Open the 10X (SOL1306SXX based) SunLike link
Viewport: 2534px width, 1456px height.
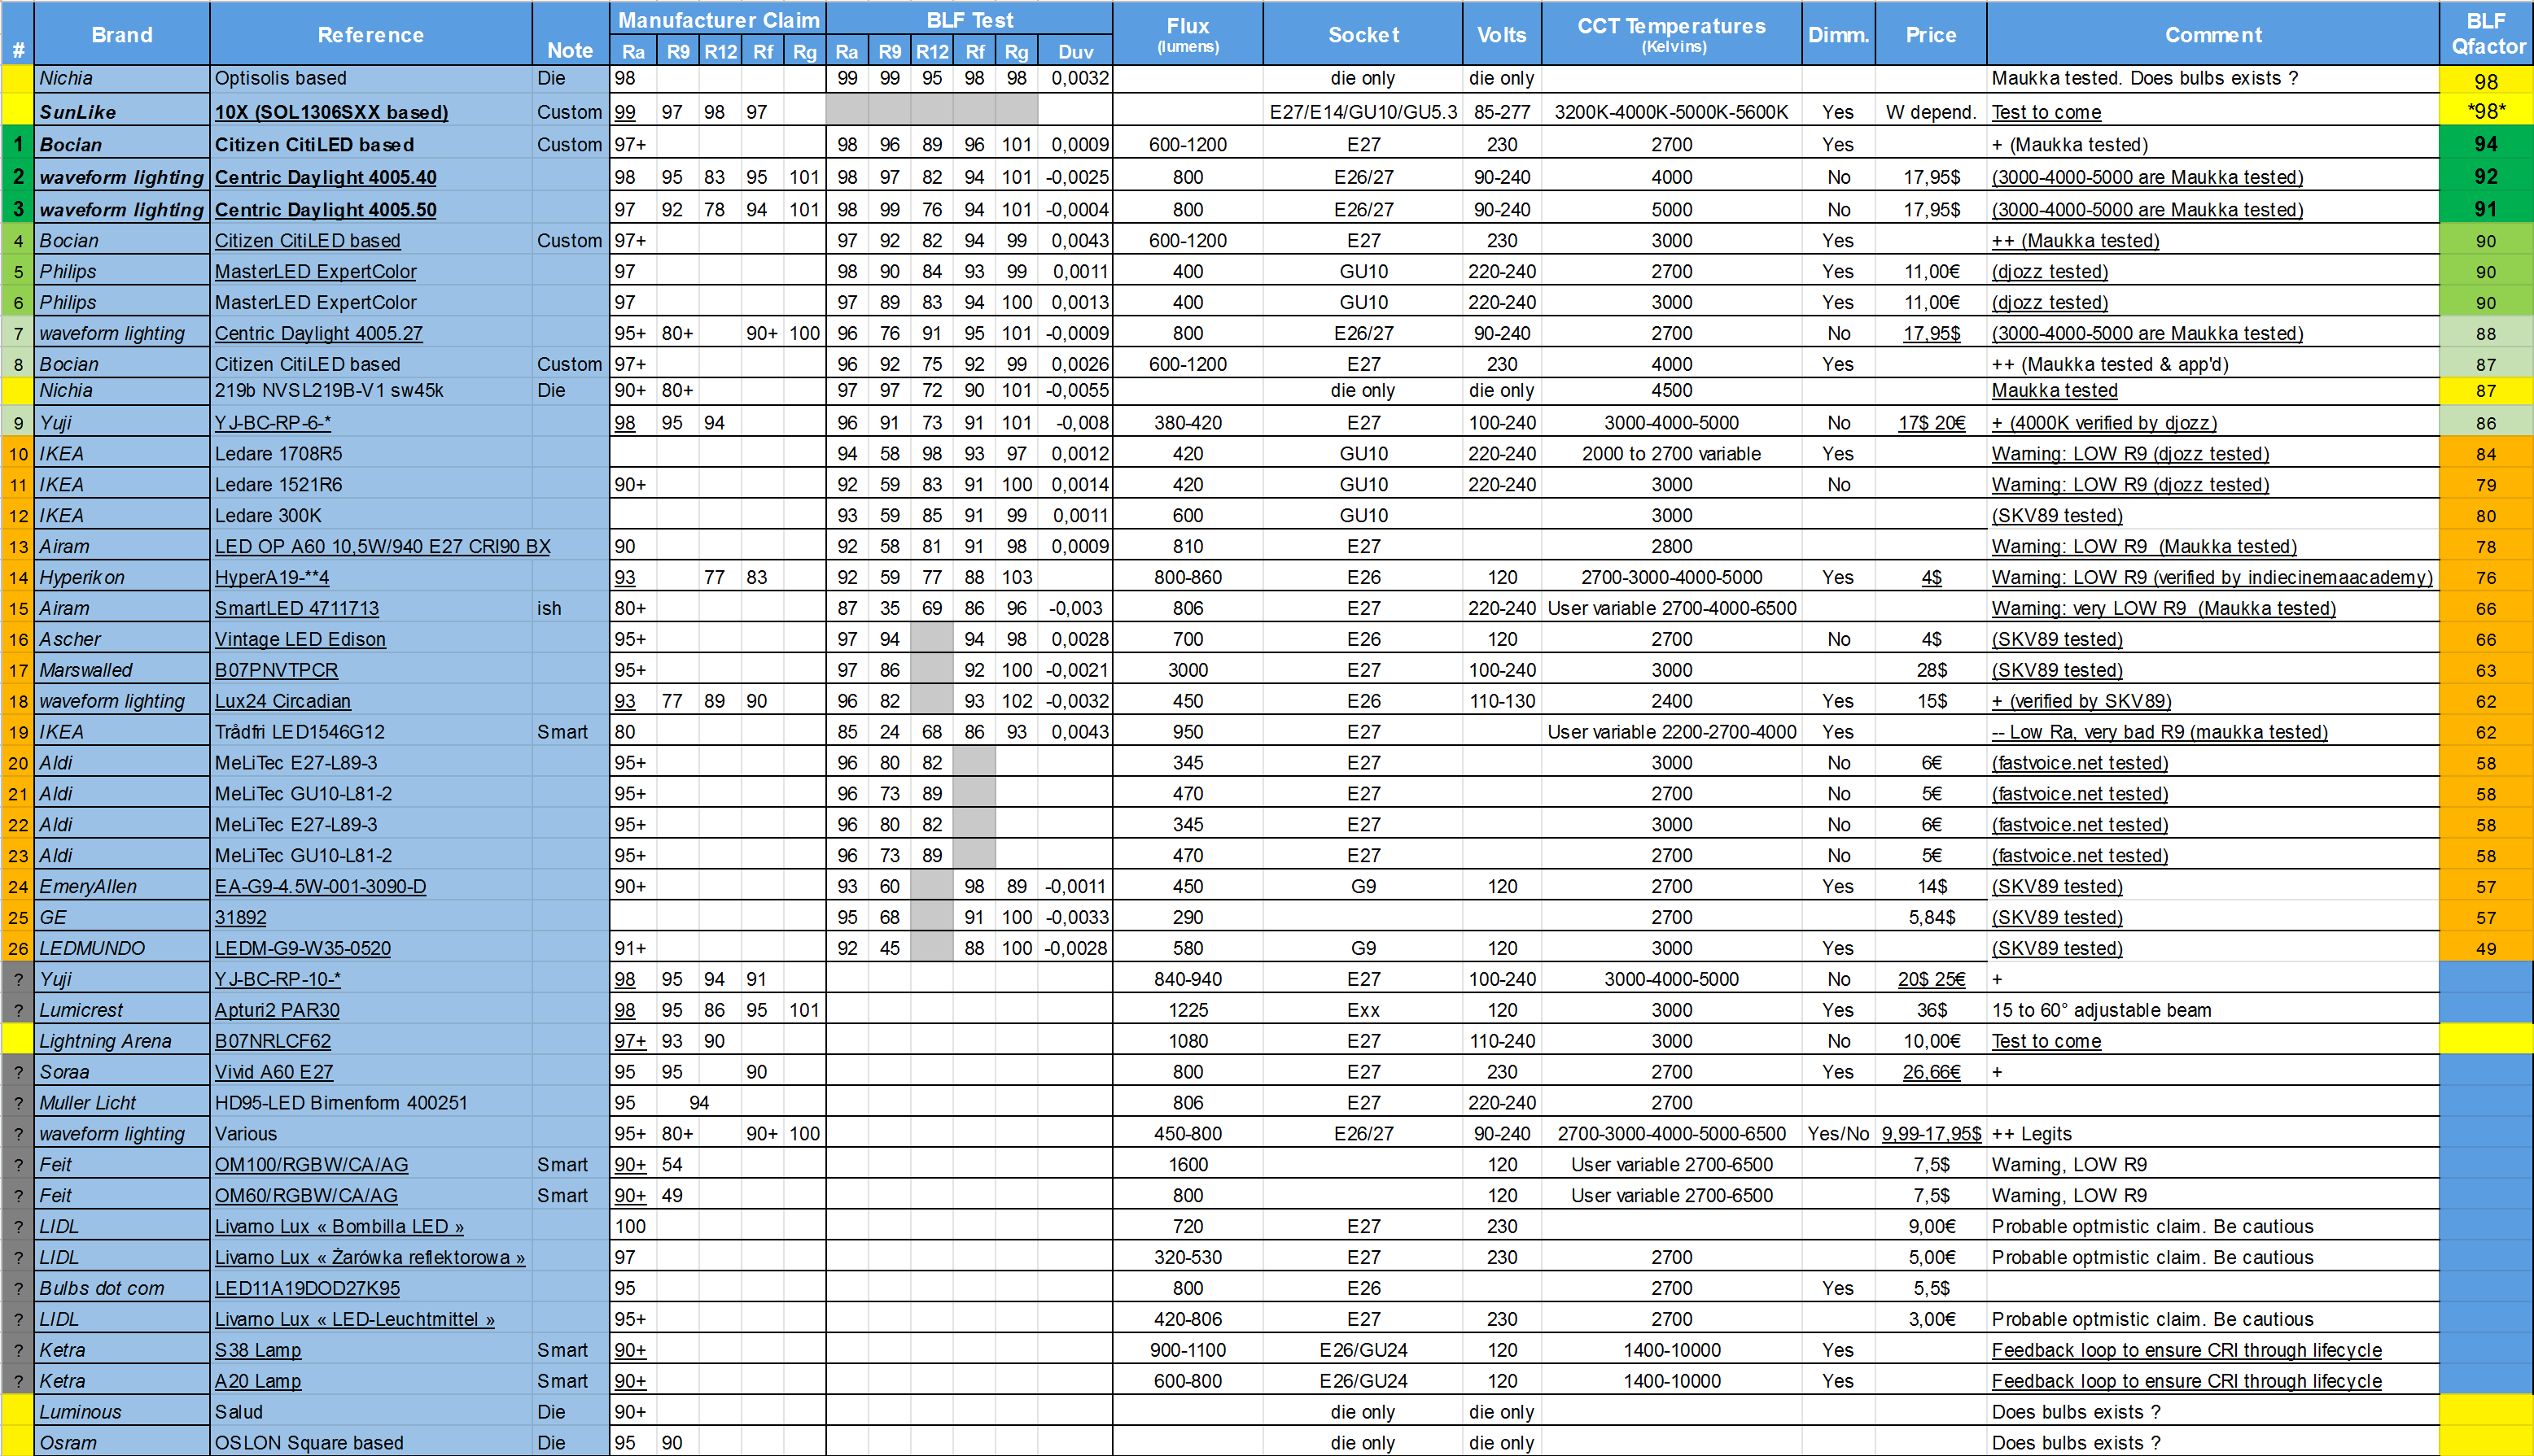[331, 112]
